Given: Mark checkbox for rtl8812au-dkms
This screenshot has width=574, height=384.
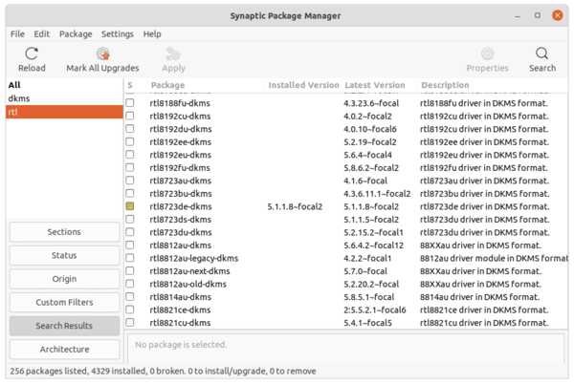Looking at the screenshot, I should coord(130,245).
